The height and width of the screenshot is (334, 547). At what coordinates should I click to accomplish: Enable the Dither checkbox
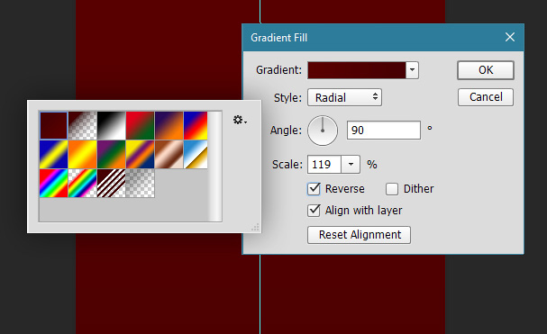pyautogui.click(x=392, y=189)
